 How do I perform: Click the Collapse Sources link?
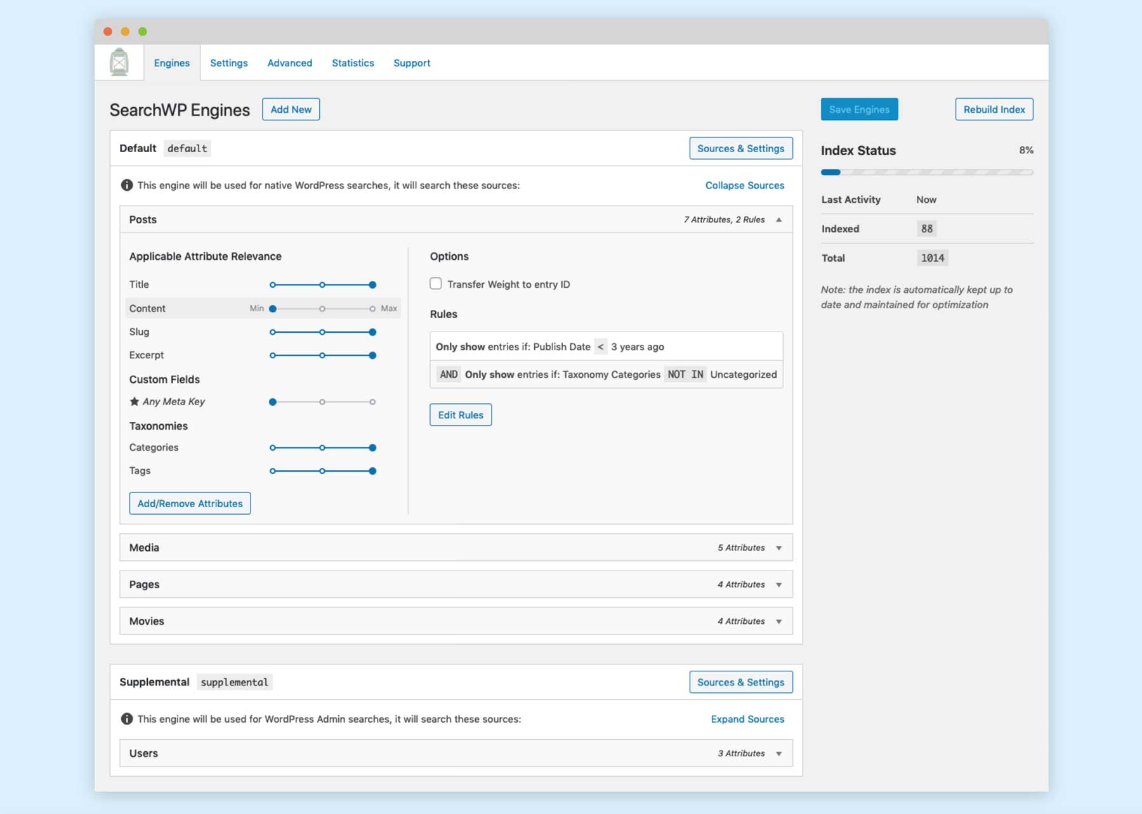(744, 185)
